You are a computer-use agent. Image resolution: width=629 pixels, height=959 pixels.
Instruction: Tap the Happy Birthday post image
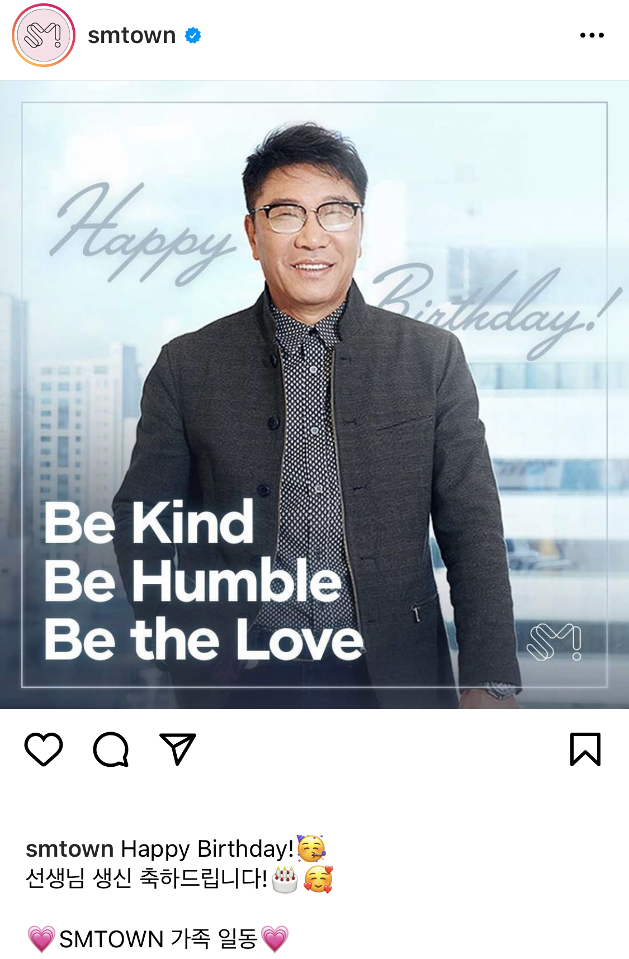(x=314, y=395)
